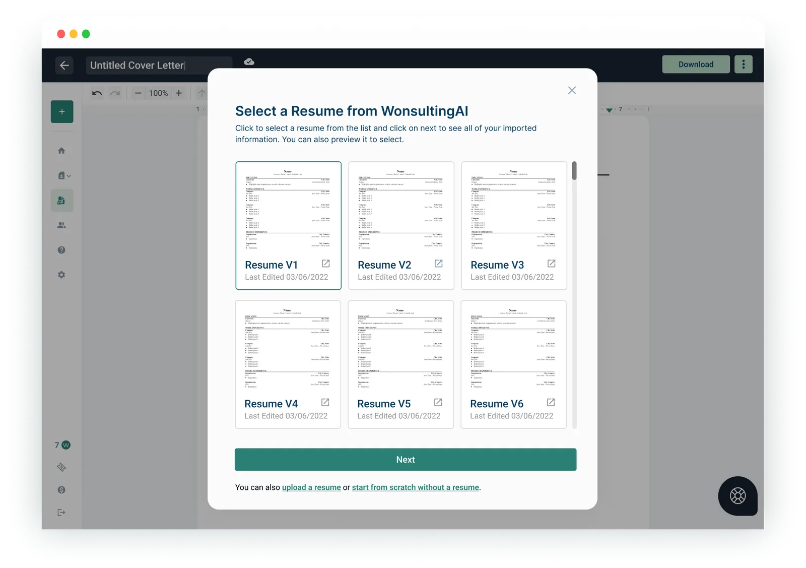Select the 100% zoom level value
This screenshot has height=568, width=806.
click(158, 93)
